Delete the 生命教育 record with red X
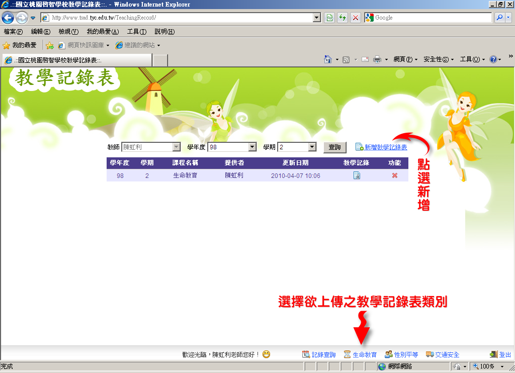Screen dimensions: 515x373 [x=395, y=175]
